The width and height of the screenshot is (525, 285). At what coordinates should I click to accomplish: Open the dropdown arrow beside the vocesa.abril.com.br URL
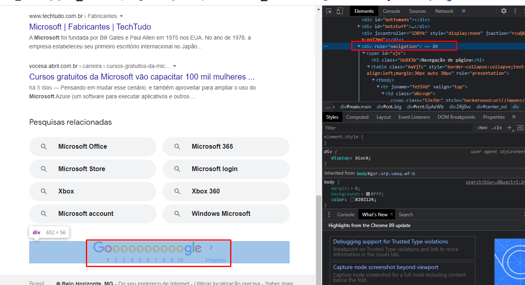tap(175, 66)
